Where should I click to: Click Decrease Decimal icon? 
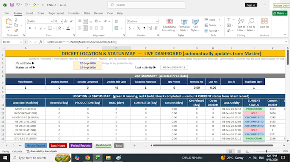pyautogui.click(x=156, y=28)
